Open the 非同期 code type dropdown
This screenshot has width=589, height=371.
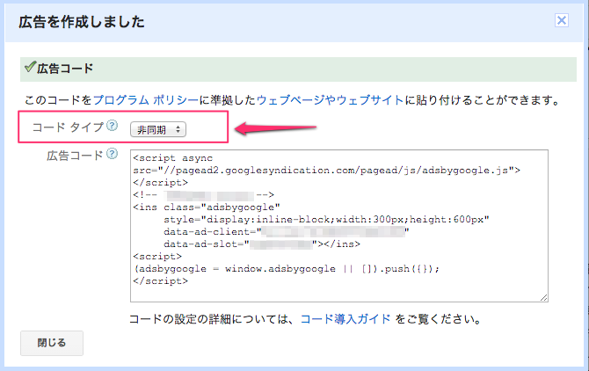tap(158, 129)
